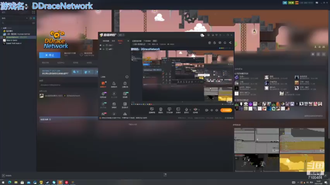Click the Steam library search field
Image resolution: width=330 pixels, height=185 pixels.
click(16, 23)
